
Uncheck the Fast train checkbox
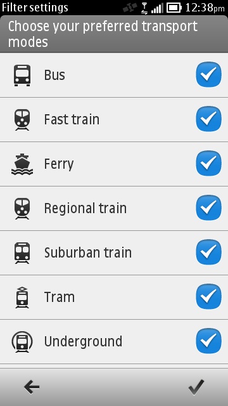208,119
